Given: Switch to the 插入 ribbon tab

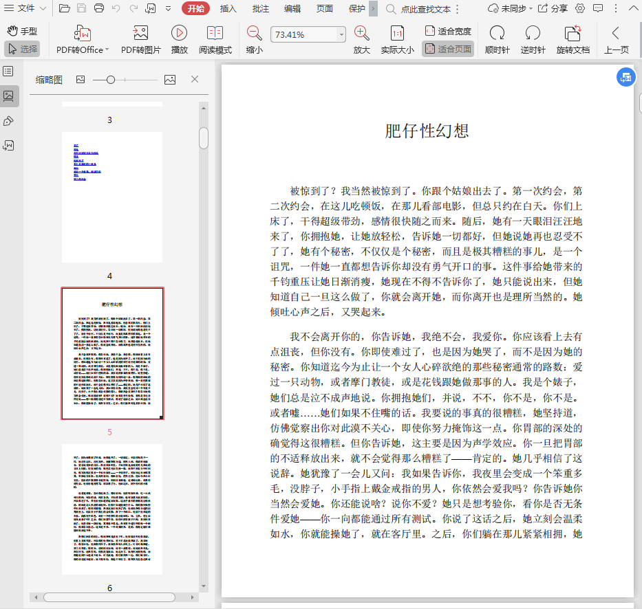Looking at the screenshot, I should click(x=228, y=9).
